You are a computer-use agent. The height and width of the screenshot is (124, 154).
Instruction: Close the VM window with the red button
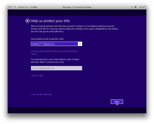coord(10,7)
